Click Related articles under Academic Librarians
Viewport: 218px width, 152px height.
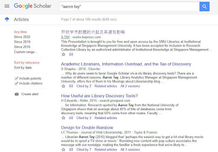[x=106, y=86]
